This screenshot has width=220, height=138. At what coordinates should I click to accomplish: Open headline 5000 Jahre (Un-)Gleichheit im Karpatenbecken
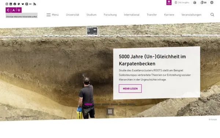click(152, 60)
